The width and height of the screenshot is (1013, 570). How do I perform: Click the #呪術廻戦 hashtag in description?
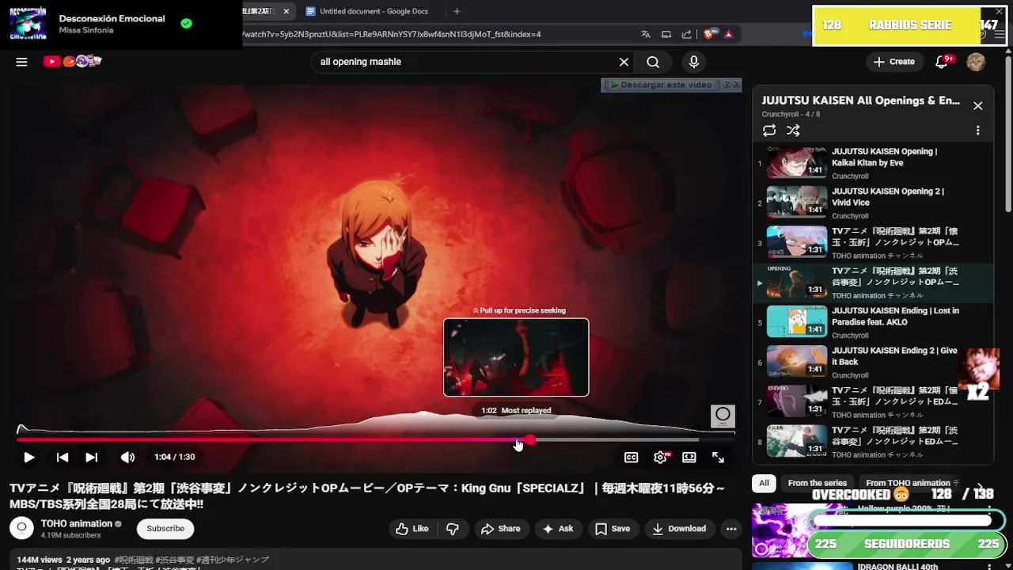[134, 560]
